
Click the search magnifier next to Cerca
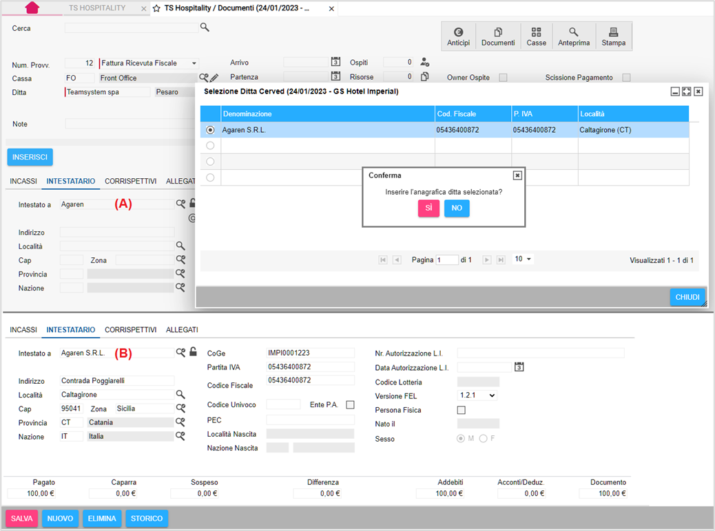click(x=205, y=28)
